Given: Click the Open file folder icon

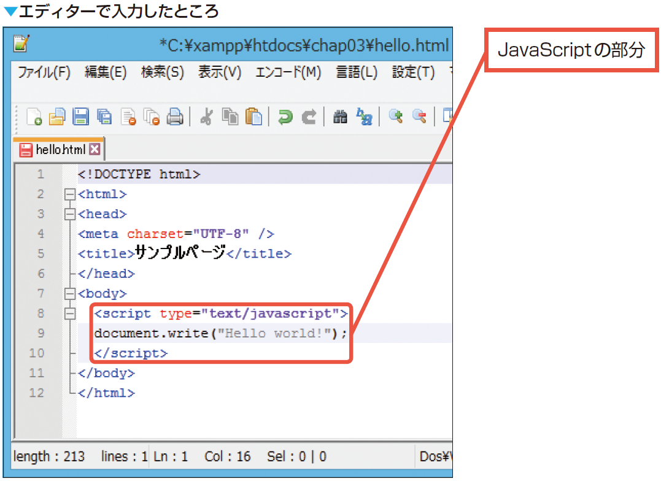Looking at the screenshot, I should [x=57, y=117].
